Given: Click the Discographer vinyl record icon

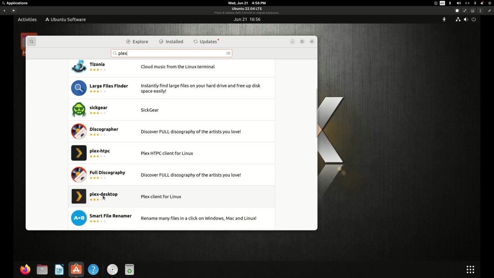Looking at the screenshot, I should (79, 131).
